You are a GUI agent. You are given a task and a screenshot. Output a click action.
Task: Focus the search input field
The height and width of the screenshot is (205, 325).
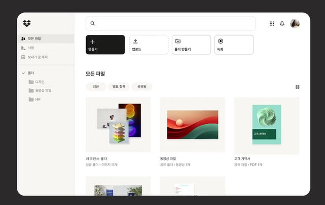tap(170, 23)
